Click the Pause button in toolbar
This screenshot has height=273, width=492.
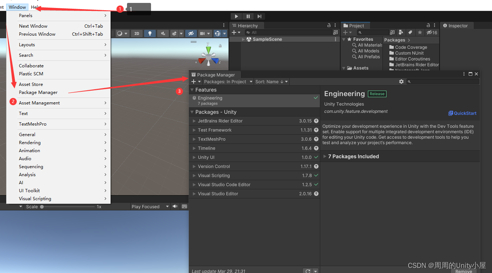coord(248,16)
